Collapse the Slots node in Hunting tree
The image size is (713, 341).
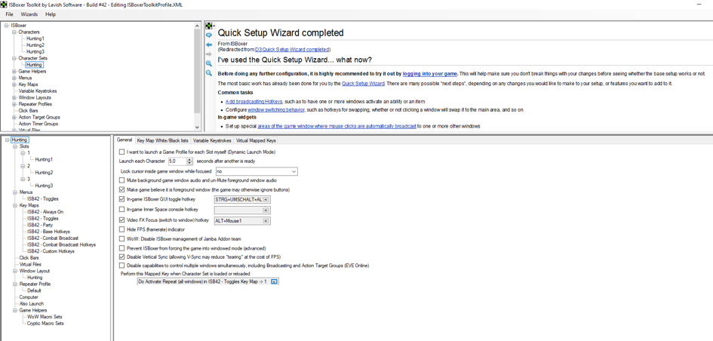tap(15, 147)
